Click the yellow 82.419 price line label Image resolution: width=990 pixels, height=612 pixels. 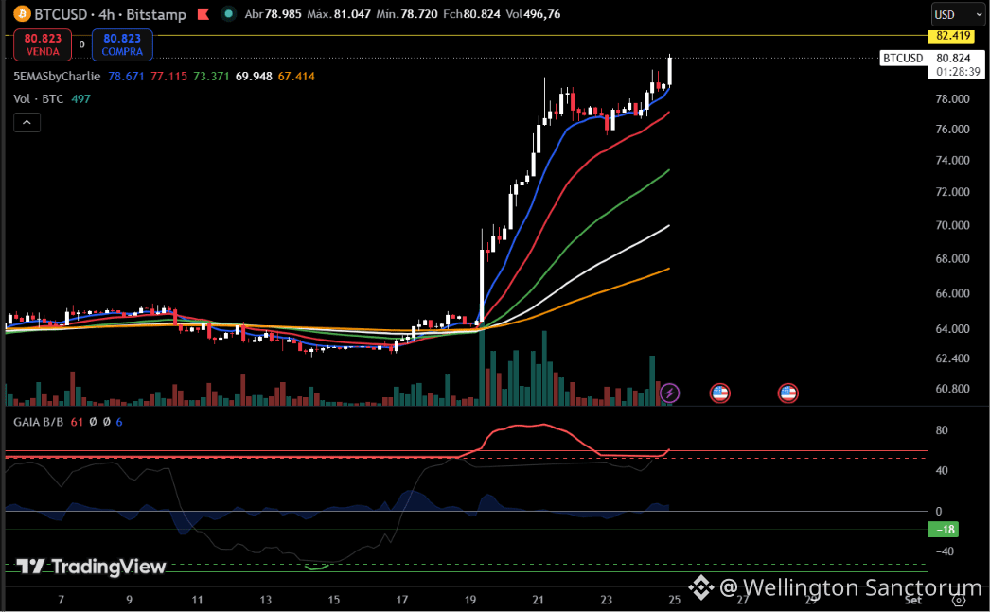tap(952, 36)
